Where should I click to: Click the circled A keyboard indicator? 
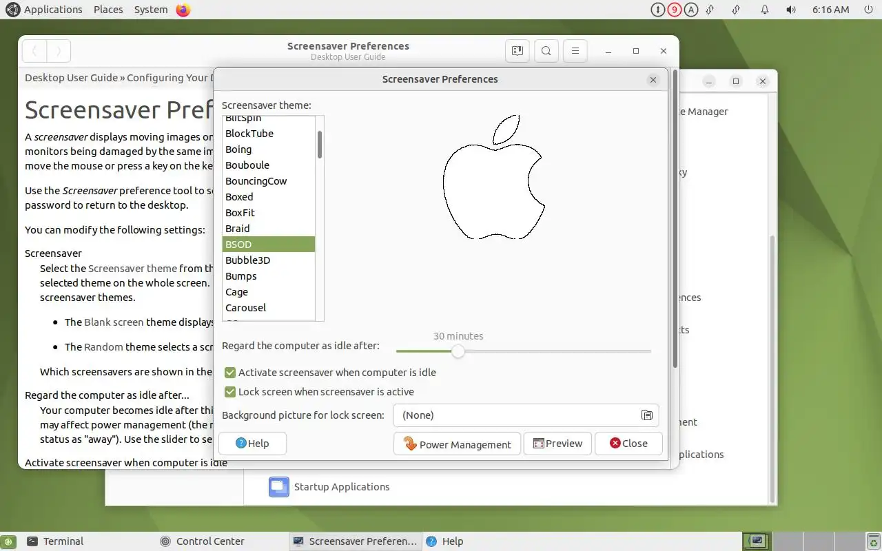(x=691, y=10)
